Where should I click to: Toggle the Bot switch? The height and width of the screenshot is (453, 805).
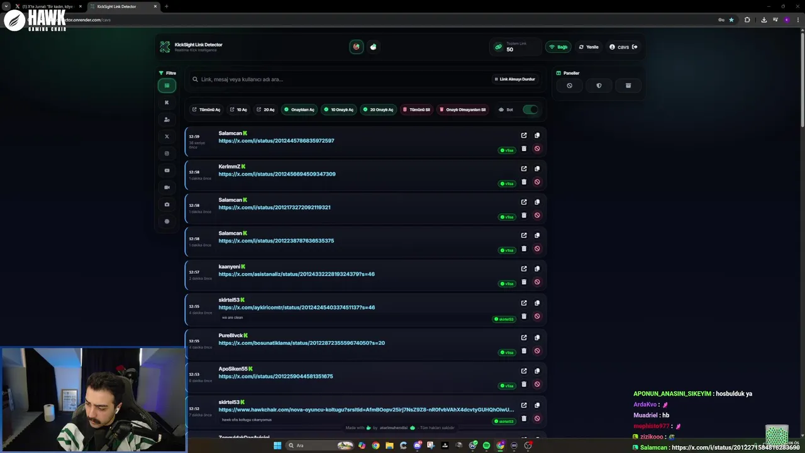pyautogui.click(x=530, y=109)
